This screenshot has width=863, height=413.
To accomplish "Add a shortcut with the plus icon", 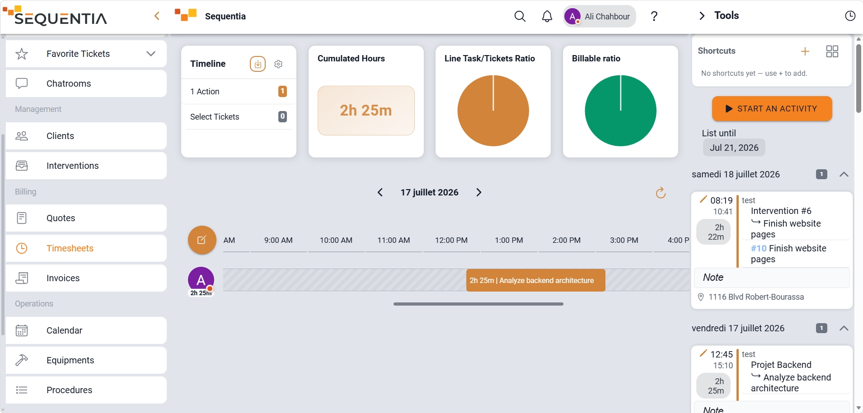I will click(805, 51).
